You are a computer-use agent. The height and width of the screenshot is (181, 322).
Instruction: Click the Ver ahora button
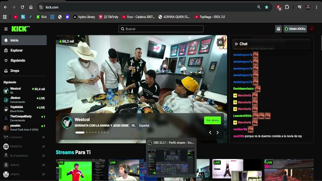pyautogui.click(x=213, y=120)
